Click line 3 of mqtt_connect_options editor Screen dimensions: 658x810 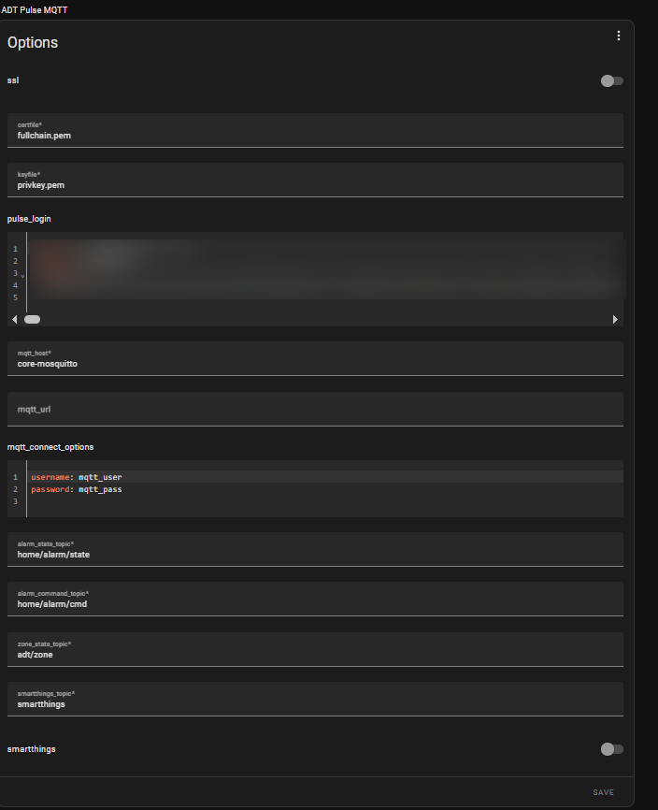coord(325,501)
